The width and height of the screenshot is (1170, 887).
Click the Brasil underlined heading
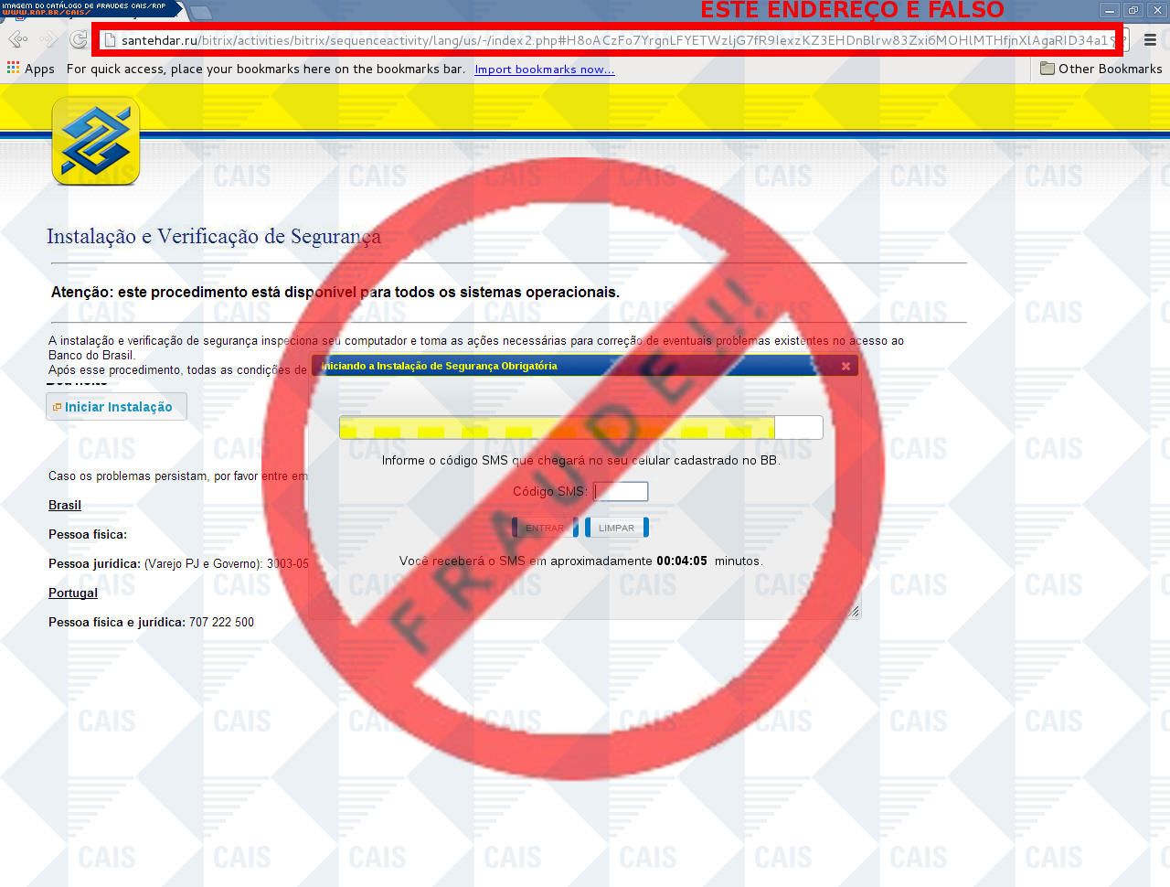click(65, 506)
